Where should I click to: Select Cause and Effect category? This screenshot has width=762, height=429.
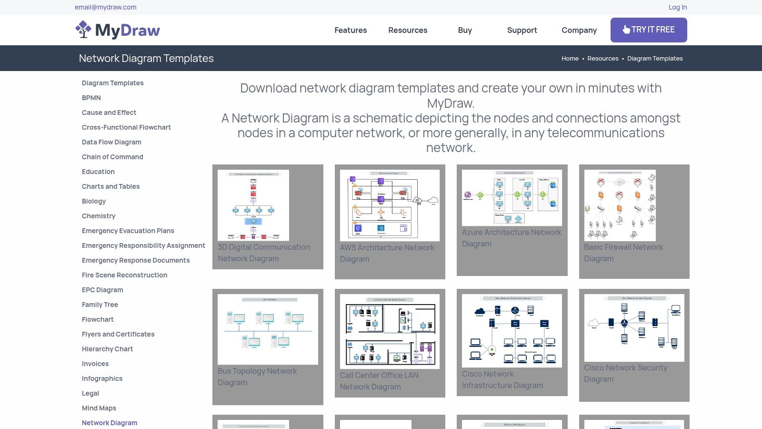pyautogui.click(x=109, y=112)
